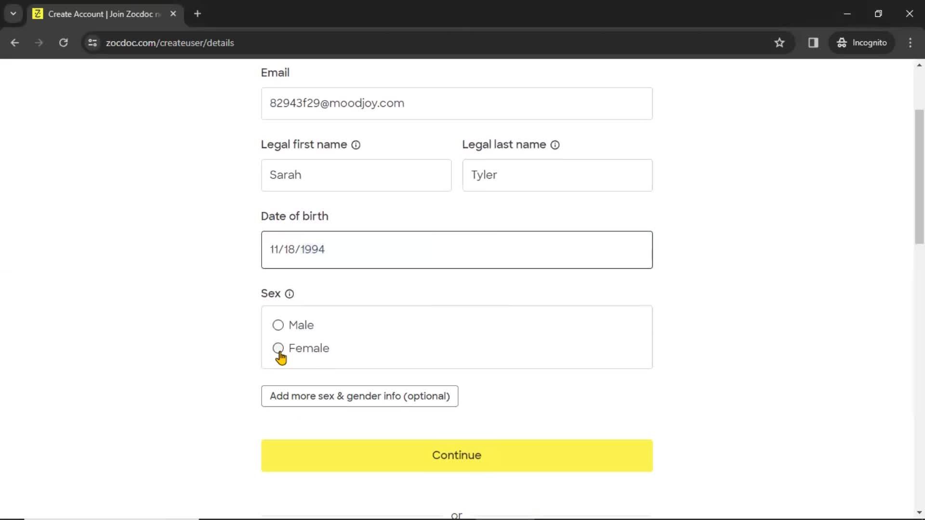This screenshot has width=925, height=520.
Task: Open the Legal first name info icon
Action: pyautogui.click(x=356, y=145)
